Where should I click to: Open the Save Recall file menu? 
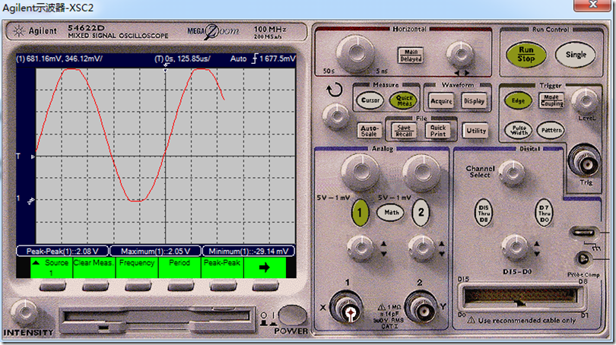[404, 131]
